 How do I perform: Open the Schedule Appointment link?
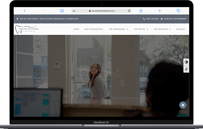point(175,19)
